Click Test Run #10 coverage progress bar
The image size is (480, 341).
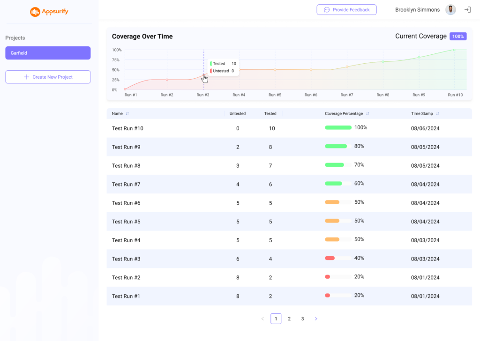coord(338,127)
